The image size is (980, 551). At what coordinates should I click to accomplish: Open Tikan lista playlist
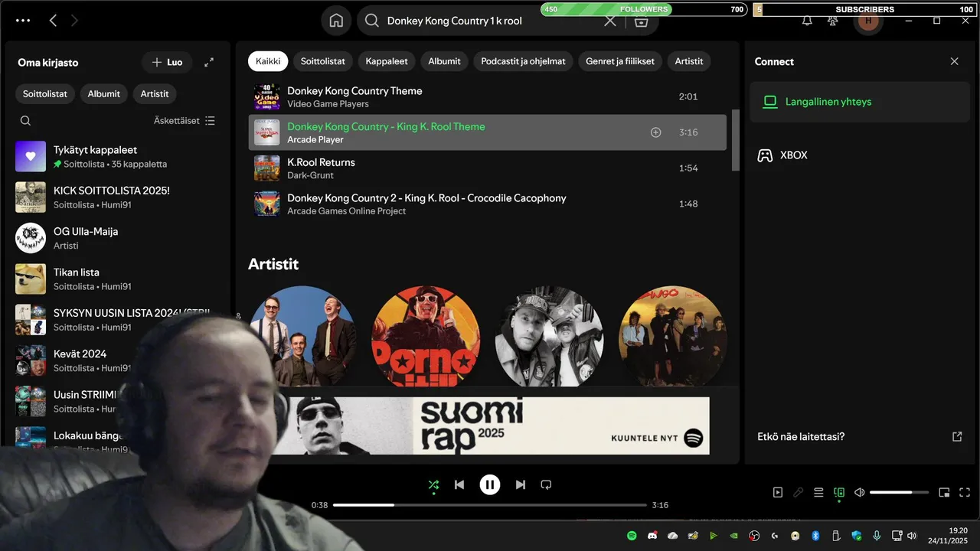(x=118, y=279)
